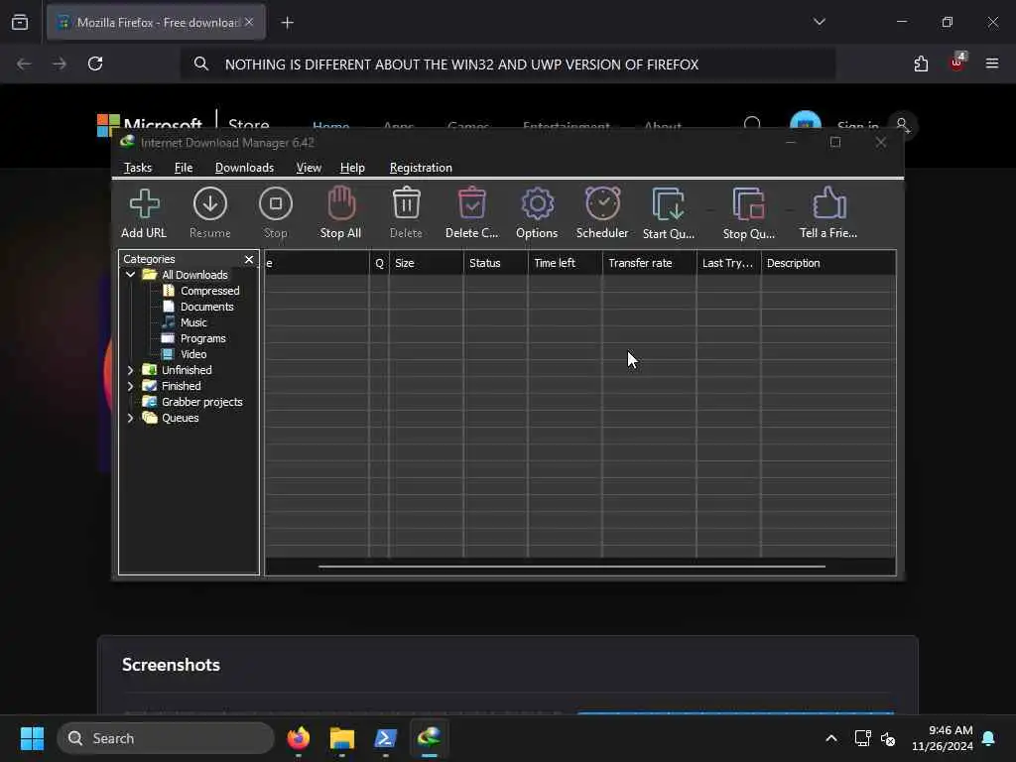Click the Windows Start button
The image size is (1016, 762).
pyautogui.click(x=32, y=738)
